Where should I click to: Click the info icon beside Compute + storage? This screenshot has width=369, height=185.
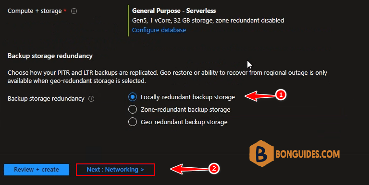pos(74,11)
